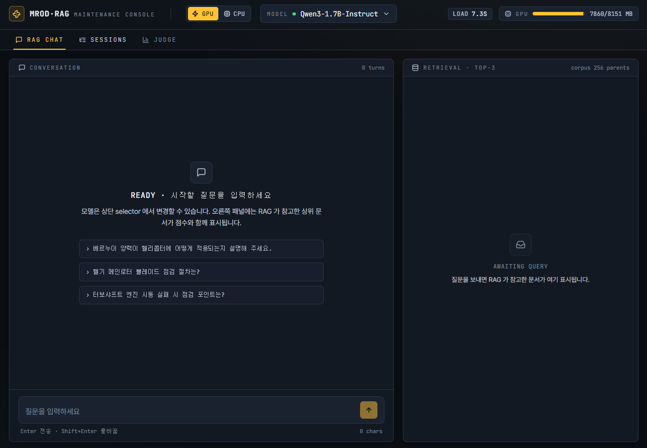Click the inbox tray icon above AWAITING QUERY

click(521, 245)
